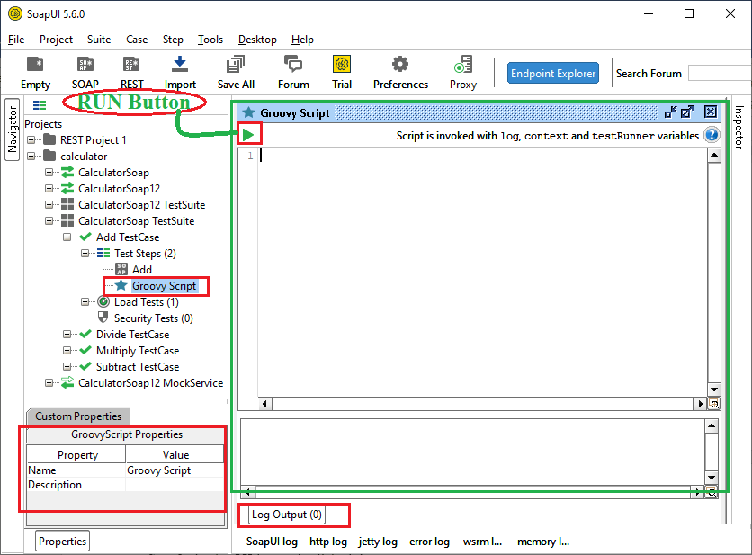Select the CalculatorSoap12 MockService

[150, 383]
